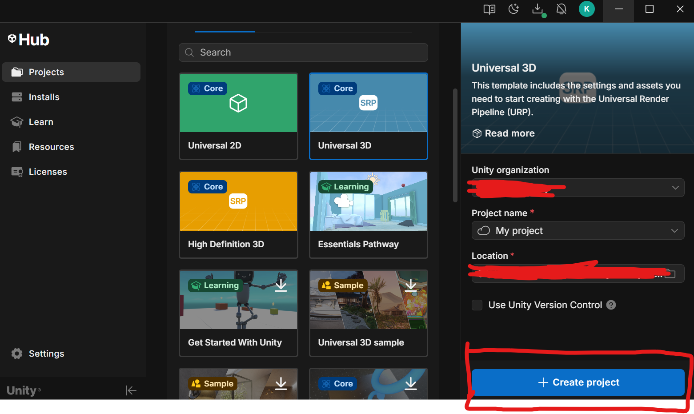694x414 pixels.
Task: Click the template list scrollbar
Action: tap(455, 145)
